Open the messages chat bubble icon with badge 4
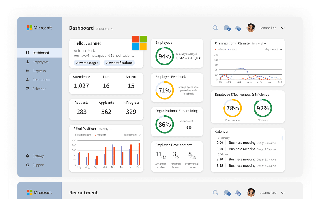 tap(227, 28)
